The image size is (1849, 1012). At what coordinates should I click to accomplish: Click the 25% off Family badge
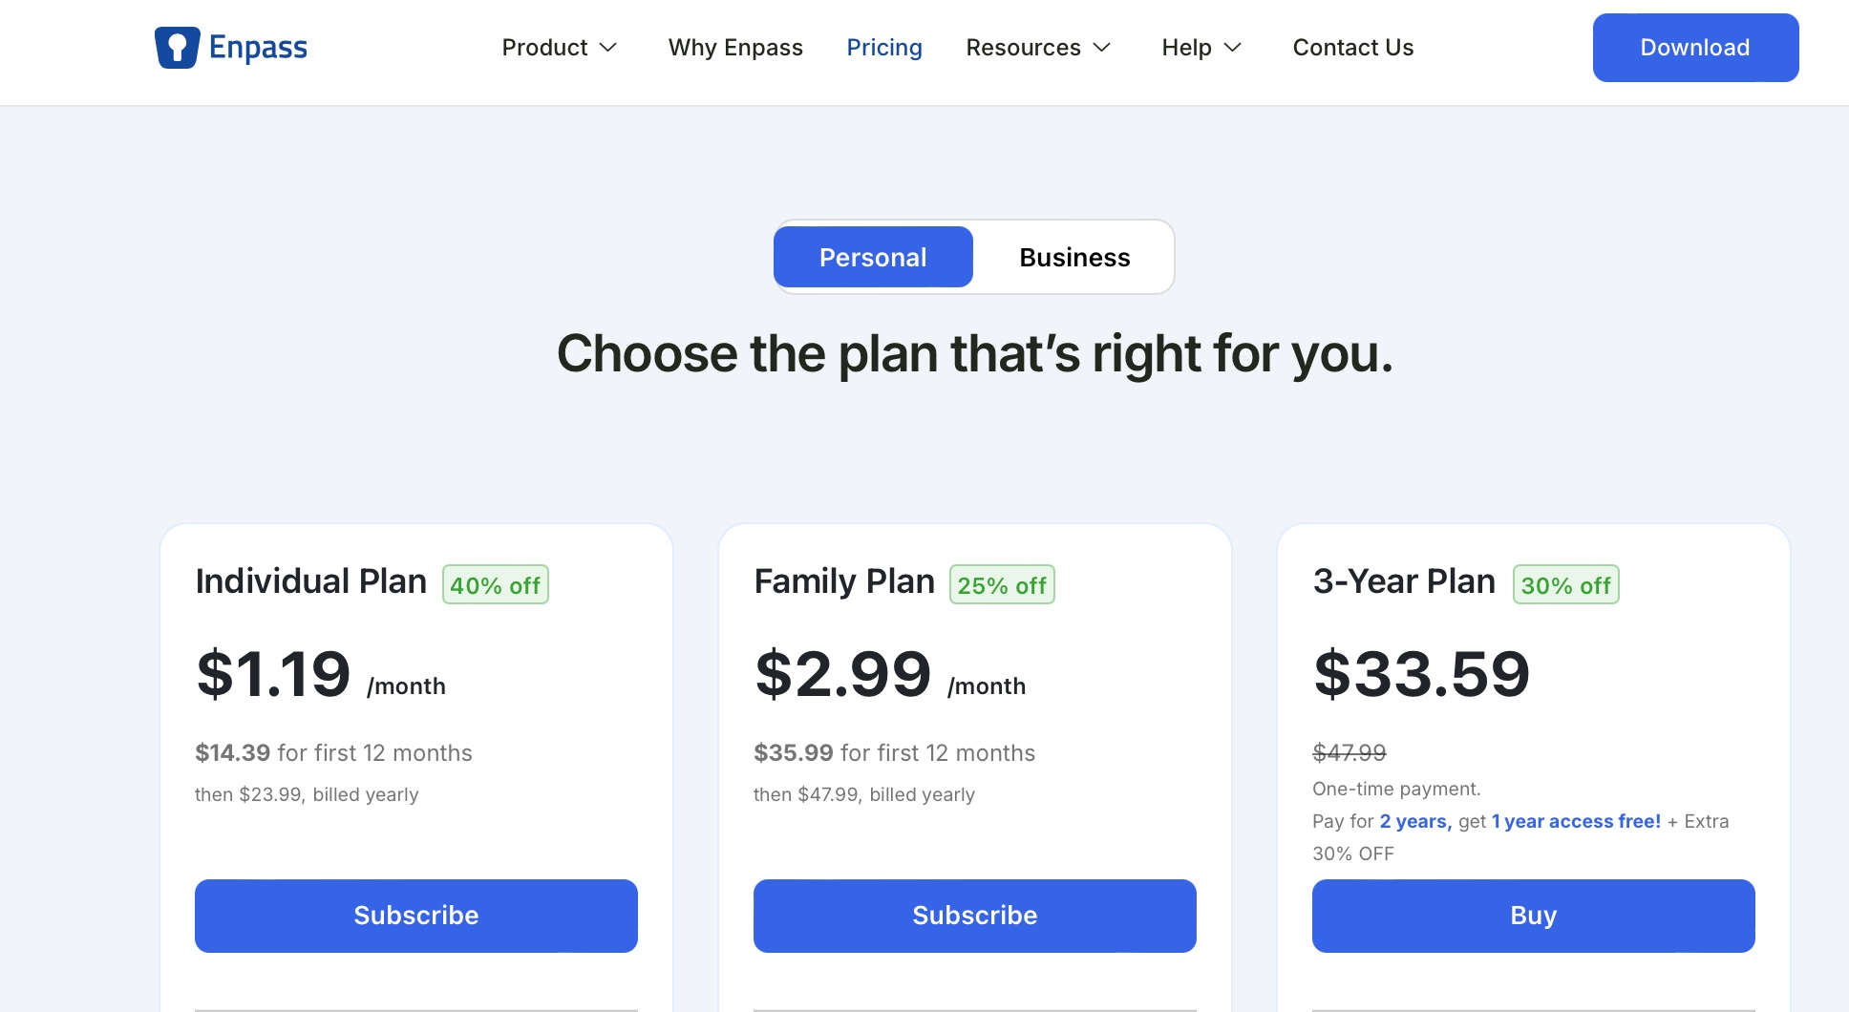point(1002,585)
